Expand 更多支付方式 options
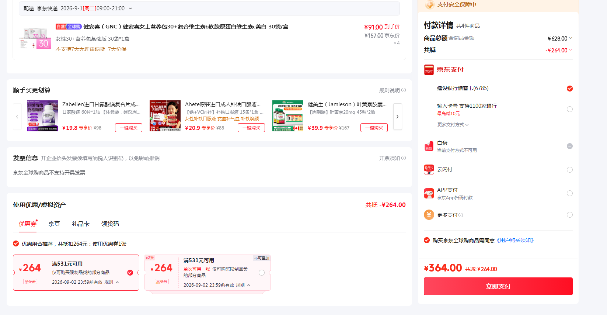Viewport: 607px width, 318px height. click(x=453, y=125)
